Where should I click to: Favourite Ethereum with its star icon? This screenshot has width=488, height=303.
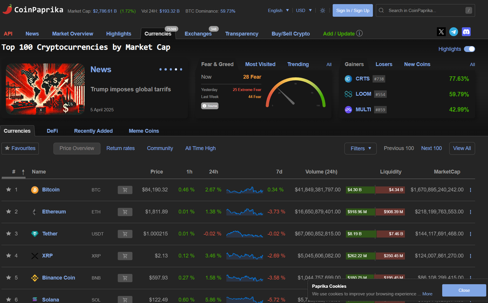9,211
